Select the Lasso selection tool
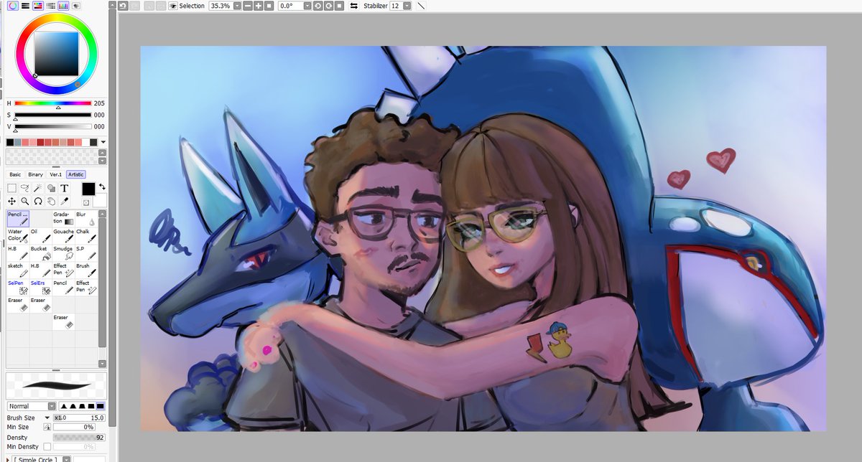This screenshot has height=462, width=862. pos(24,188)
